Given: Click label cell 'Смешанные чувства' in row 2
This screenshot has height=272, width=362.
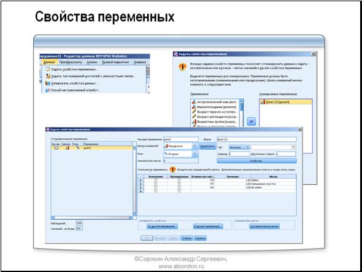Looking at the screenshot, I should (274, 184).
